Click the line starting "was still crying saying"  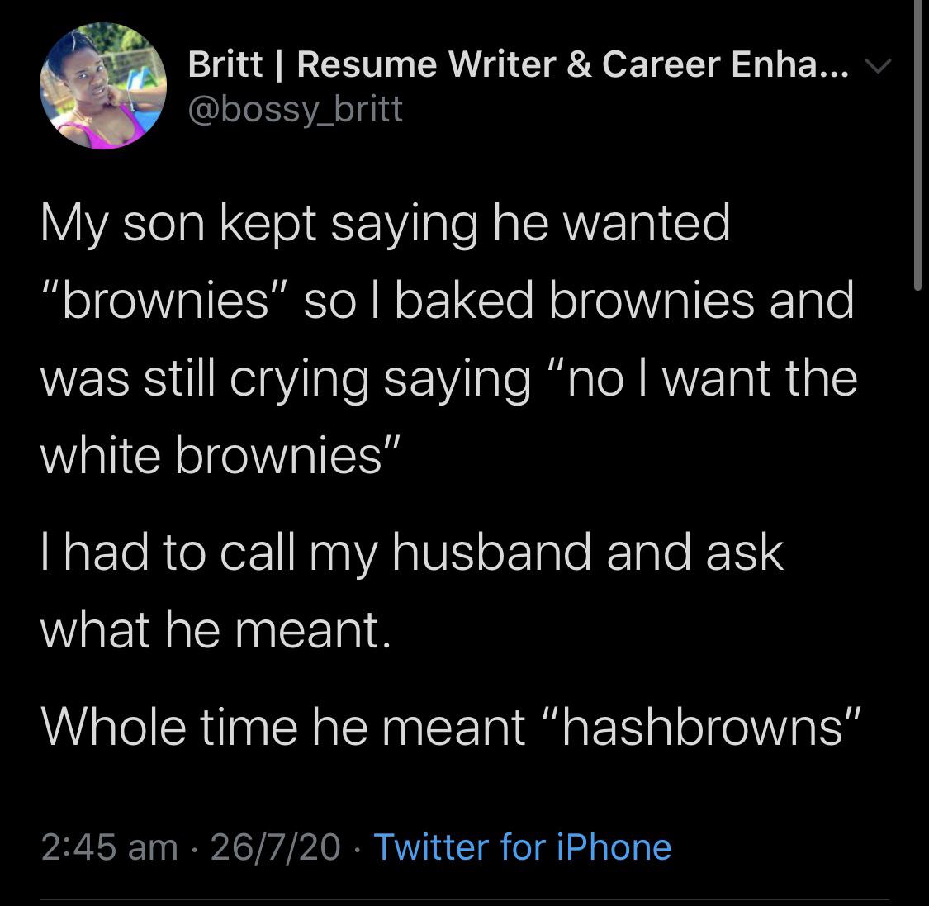click(450, 377)
